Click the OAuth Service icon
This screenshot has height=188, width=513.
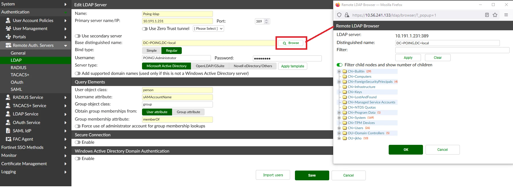click(x=8, y=123)
